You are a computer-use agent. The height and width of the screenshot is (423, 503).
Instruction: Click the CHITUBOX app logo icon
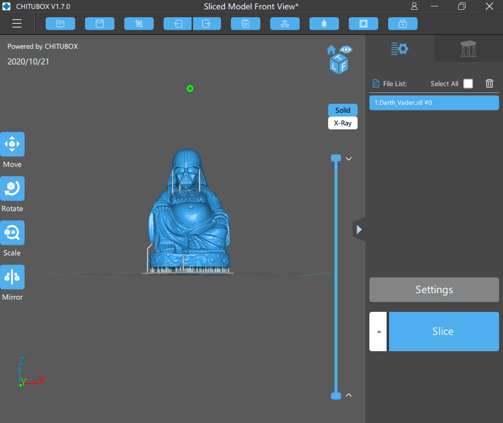click(6, 6)
